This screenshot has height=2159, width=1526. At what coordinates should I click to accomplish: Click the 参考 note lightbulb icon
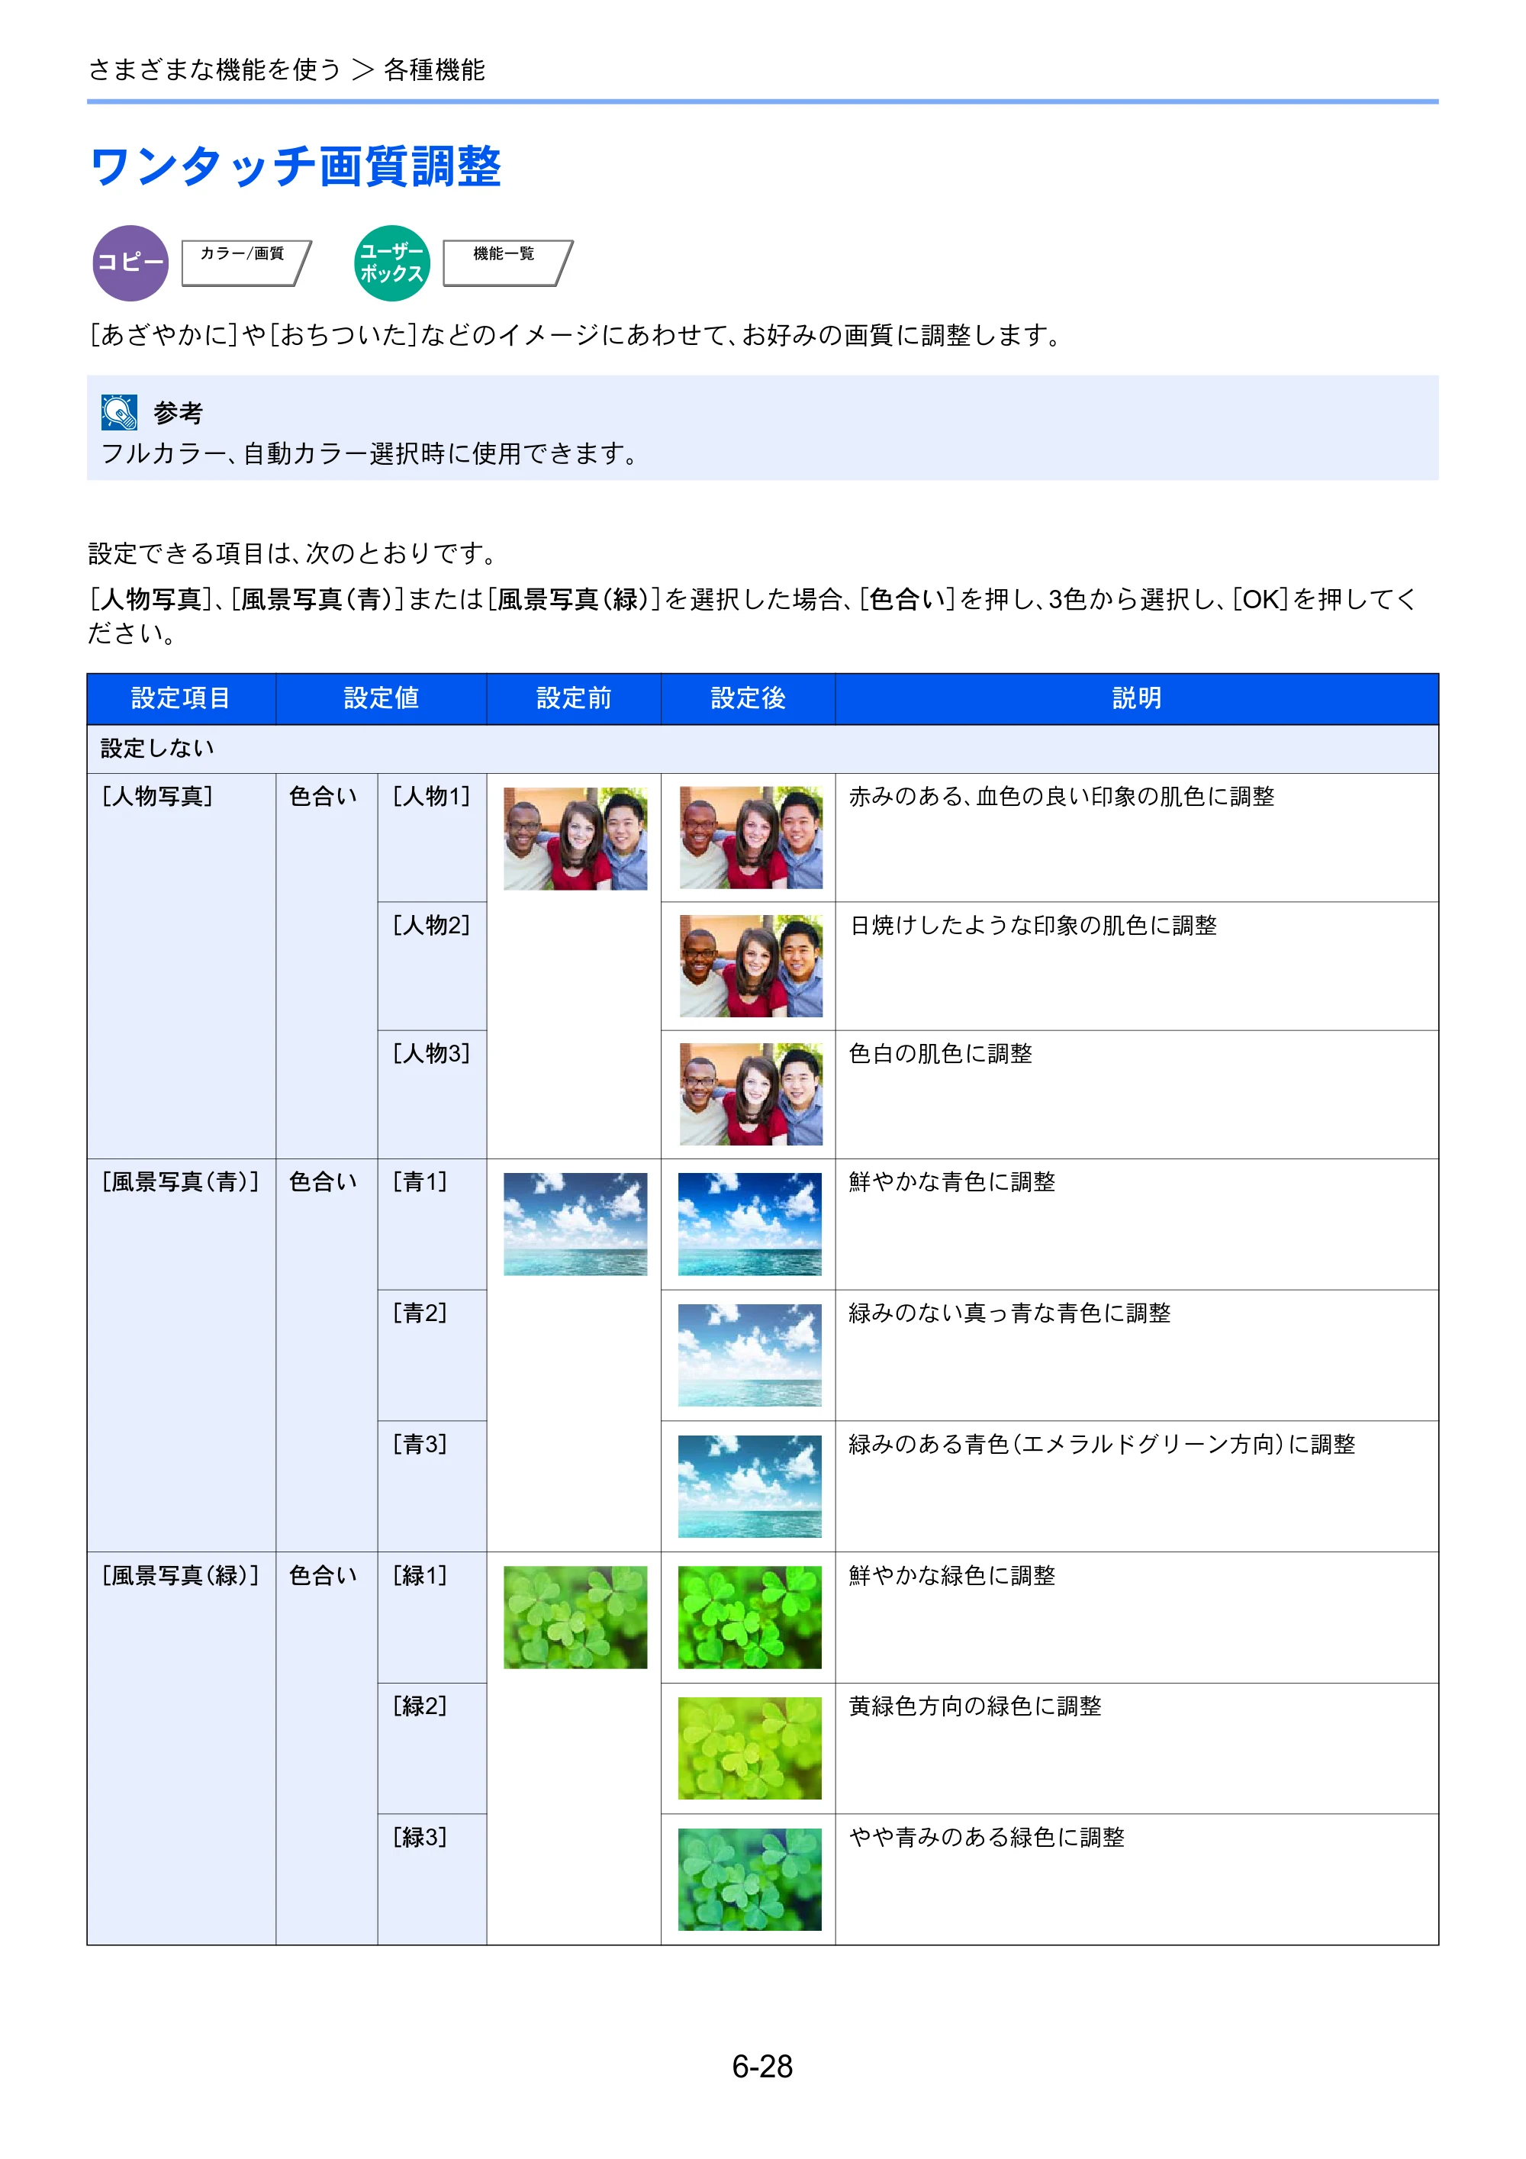tap(120, 413)
